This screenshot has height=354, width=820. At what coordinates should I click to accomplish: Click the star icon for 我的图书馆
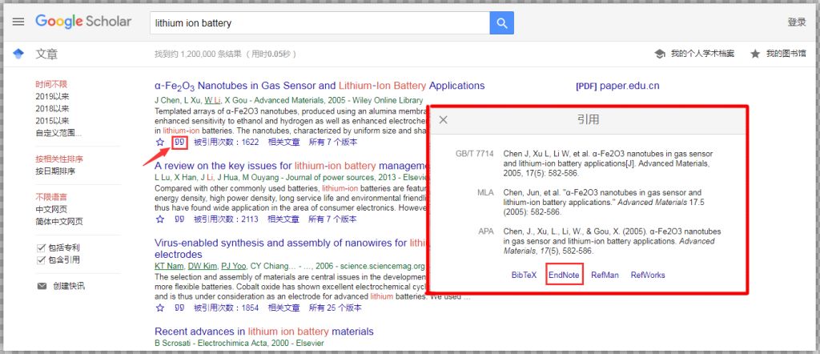point(755,54)
